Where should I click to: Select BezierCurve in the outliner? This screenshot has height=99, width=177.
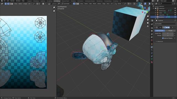coord(162,11)
